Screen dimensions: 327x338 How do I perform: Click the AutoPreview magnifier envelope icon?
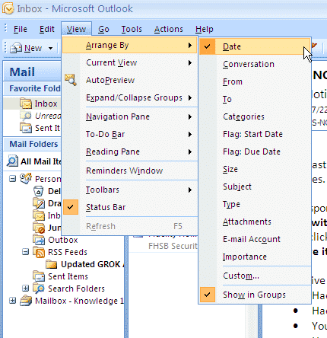coord(71,80)
